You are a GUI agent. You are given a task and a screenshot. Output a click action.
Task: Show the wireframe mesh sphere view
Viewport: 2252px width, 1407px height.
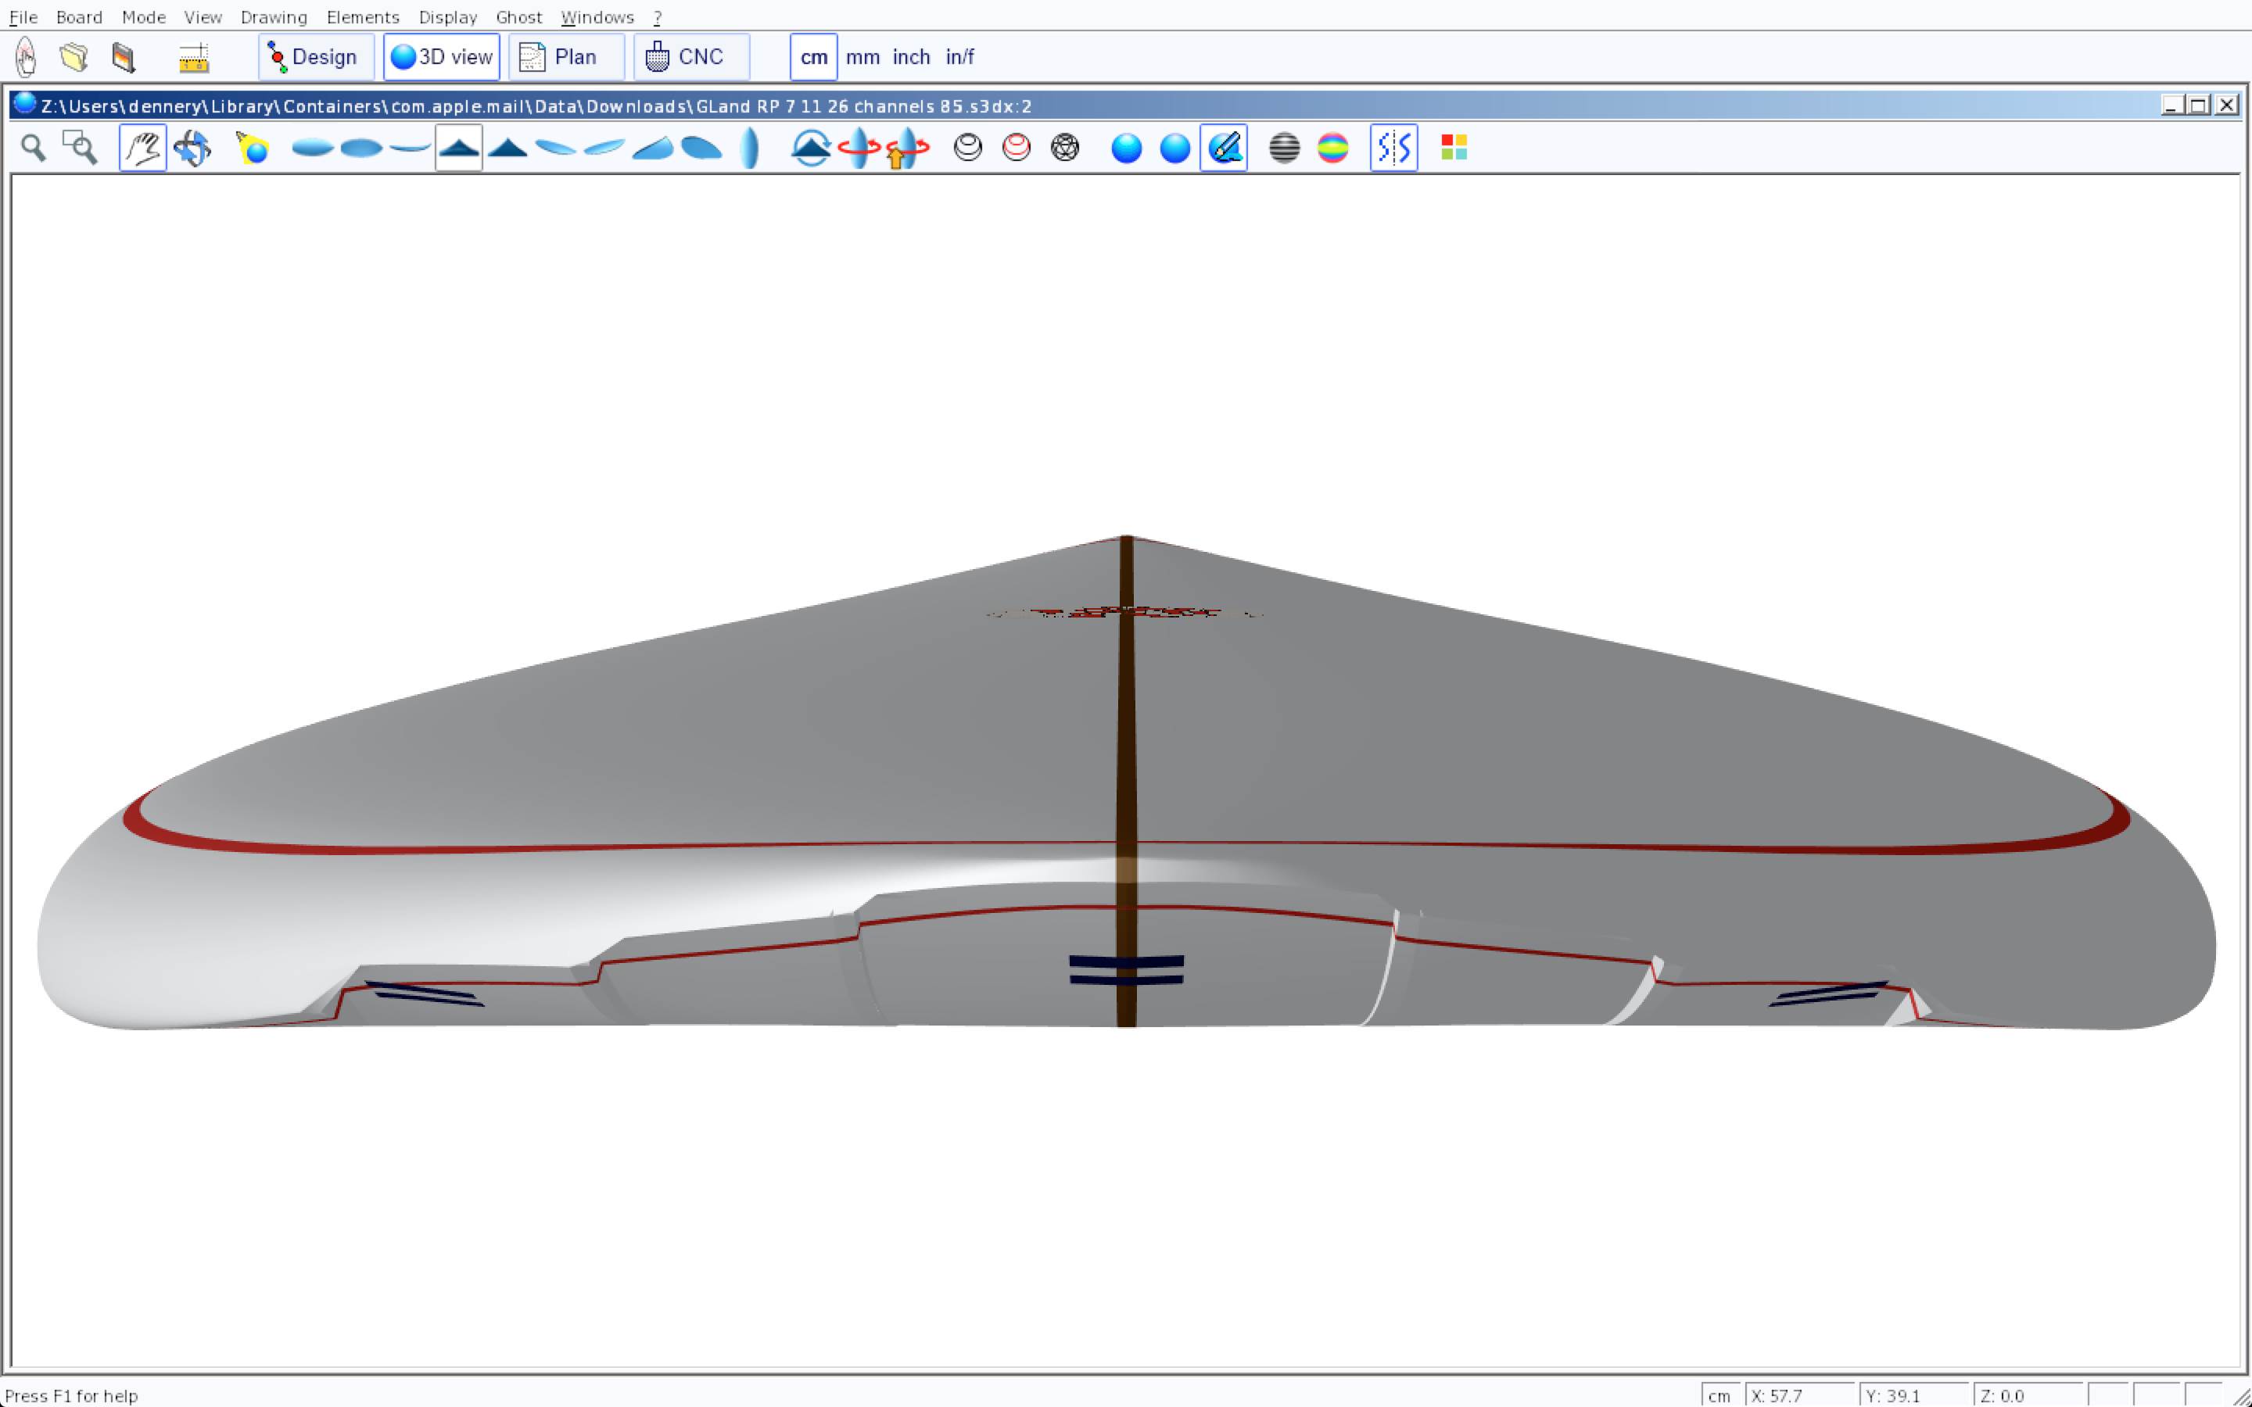pos(1064,148)
